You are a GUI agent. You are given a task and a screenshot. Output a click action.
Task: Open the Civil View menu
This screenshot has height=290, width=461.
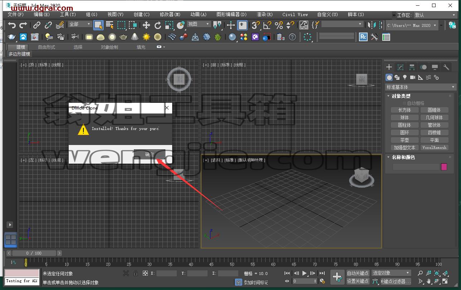295,15
